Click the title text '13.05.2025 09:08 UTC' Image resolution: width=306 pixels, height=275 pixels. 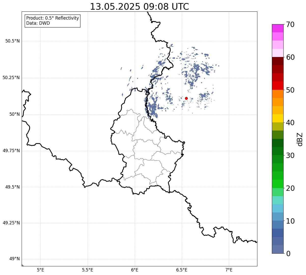point(140,7)
